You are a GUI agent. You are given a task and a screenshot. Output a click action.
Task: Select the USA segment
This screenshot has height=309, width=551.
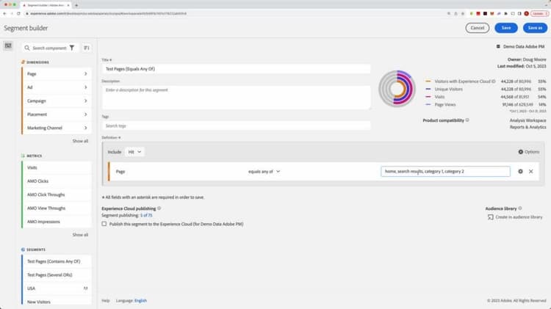57,288
